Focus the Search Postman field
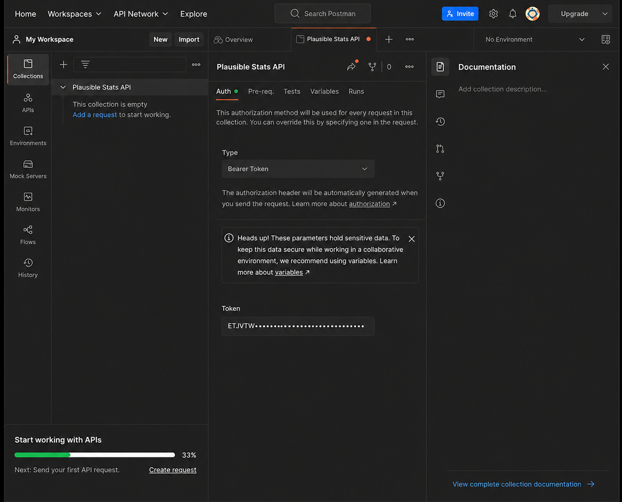This screenshot has width=622, height=502. 323,14
